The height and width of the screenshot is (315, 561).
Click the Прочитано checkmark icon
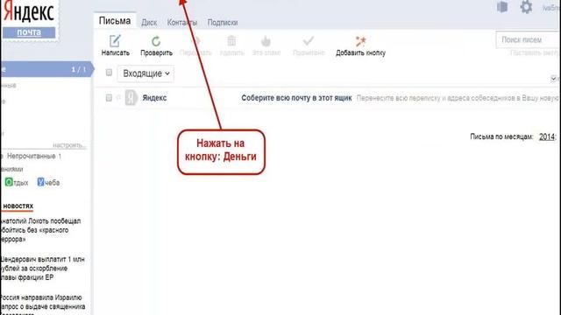point(308,41)
